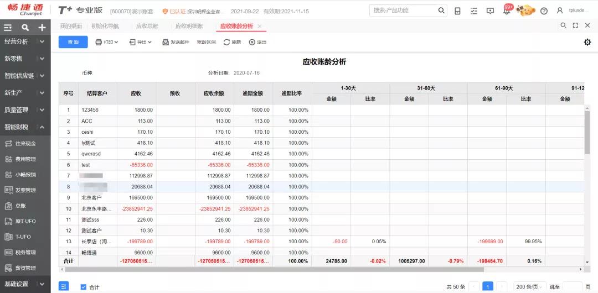
Task: Open 薪资管理 in the sidebar
Action: [x=25, y=268]
